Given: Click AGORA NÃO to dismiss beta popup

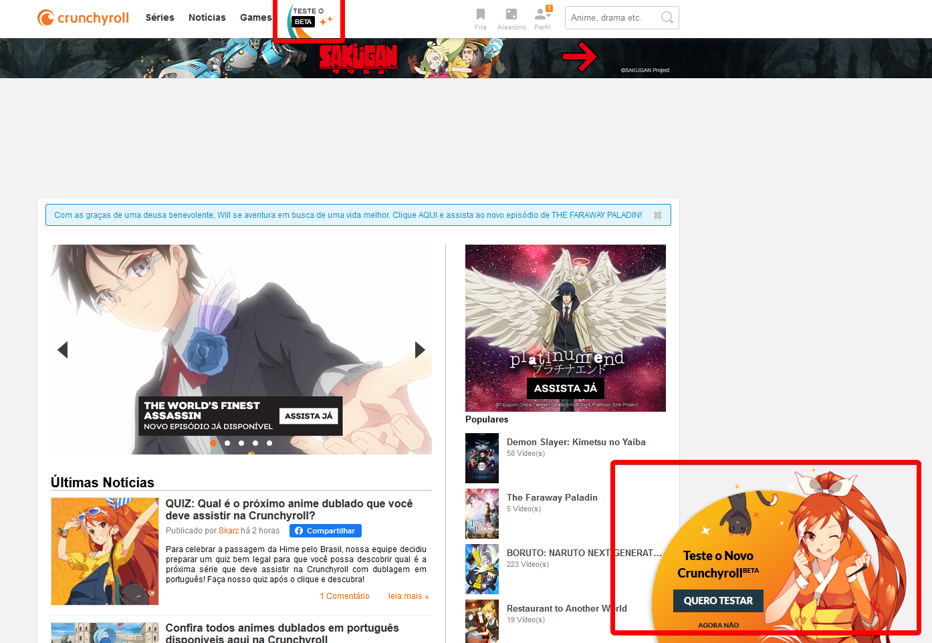Looking at the screenshot, I should [719, 626].
